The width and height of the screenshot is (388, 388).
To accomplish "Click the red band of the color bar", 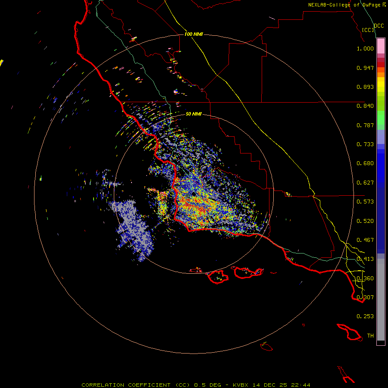I will pos(381,64).
